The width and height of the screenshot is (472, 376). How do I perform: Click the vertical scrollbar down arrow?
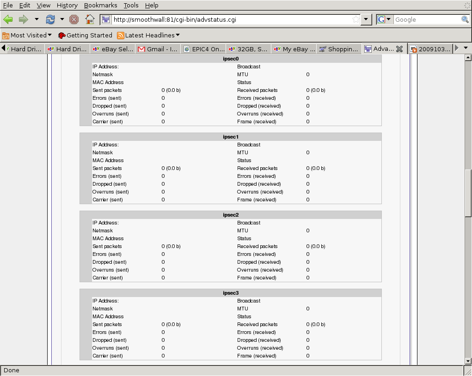point(468,361)
